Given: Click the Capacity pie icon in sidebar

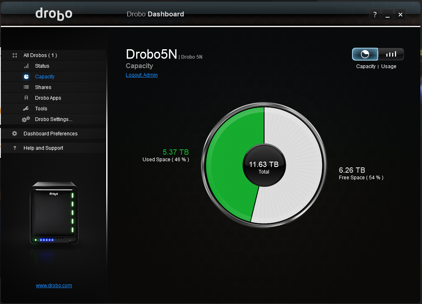Looking at the screenshot, I should tap(26, 77).
